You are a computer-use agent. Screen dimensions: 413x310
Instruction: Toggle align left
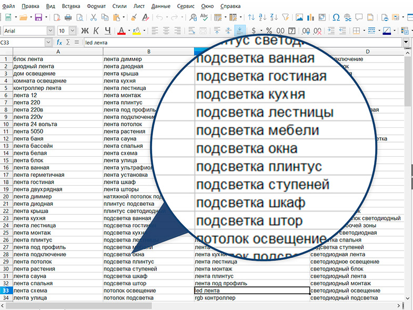pos(155,31)
